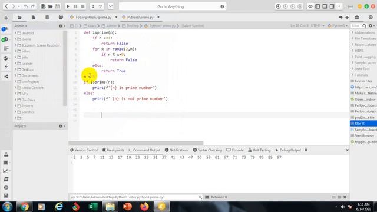Open the Collaboration people sidebar tab
This screenshot has width=377, height=212.
[61, 17]
